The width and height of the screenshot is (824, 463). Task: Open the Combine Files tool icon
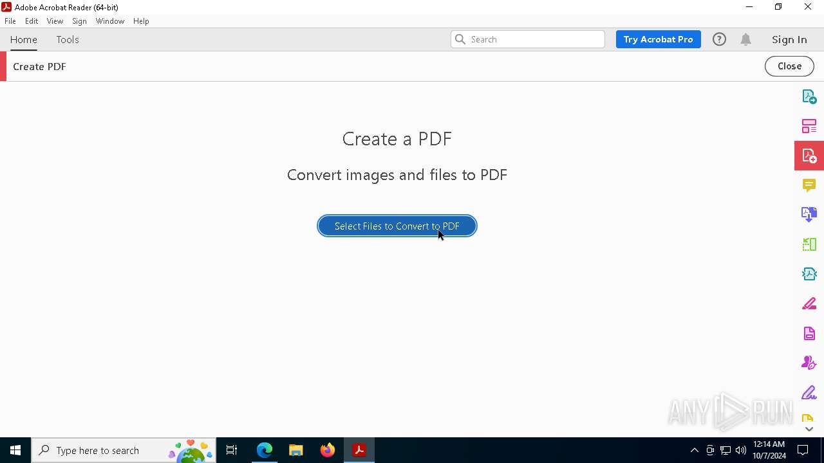[x=809, y=215]
